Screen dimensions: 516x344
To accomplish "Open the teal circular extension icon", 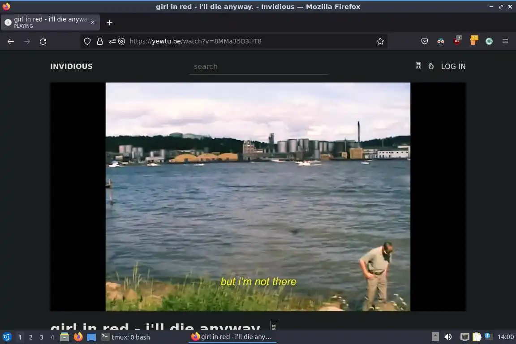I will tap(489, 41).
